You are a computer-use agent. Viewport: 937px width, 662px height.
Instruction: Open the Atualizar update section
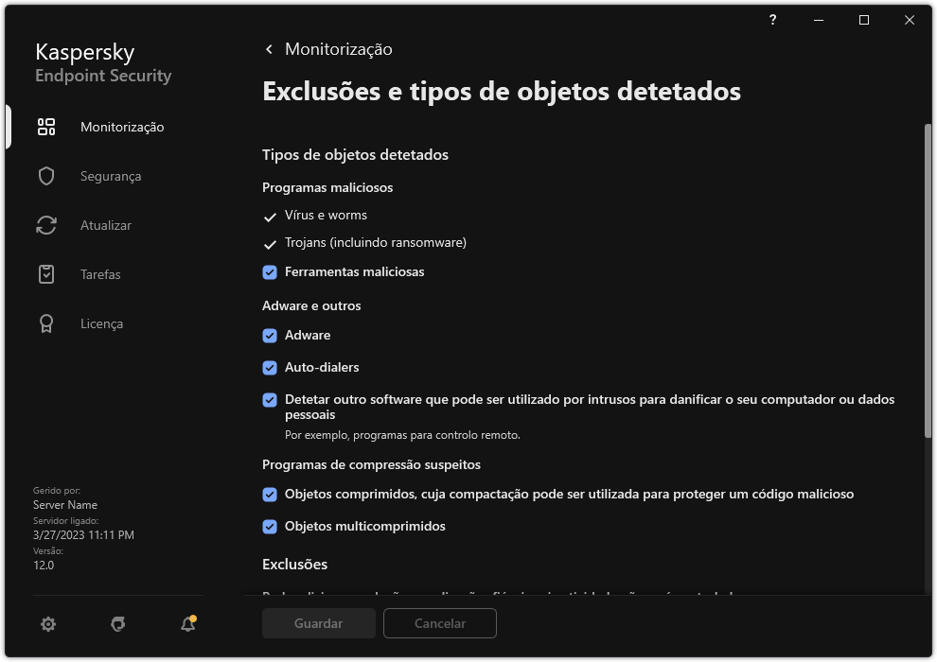click(x=105, y=225)
